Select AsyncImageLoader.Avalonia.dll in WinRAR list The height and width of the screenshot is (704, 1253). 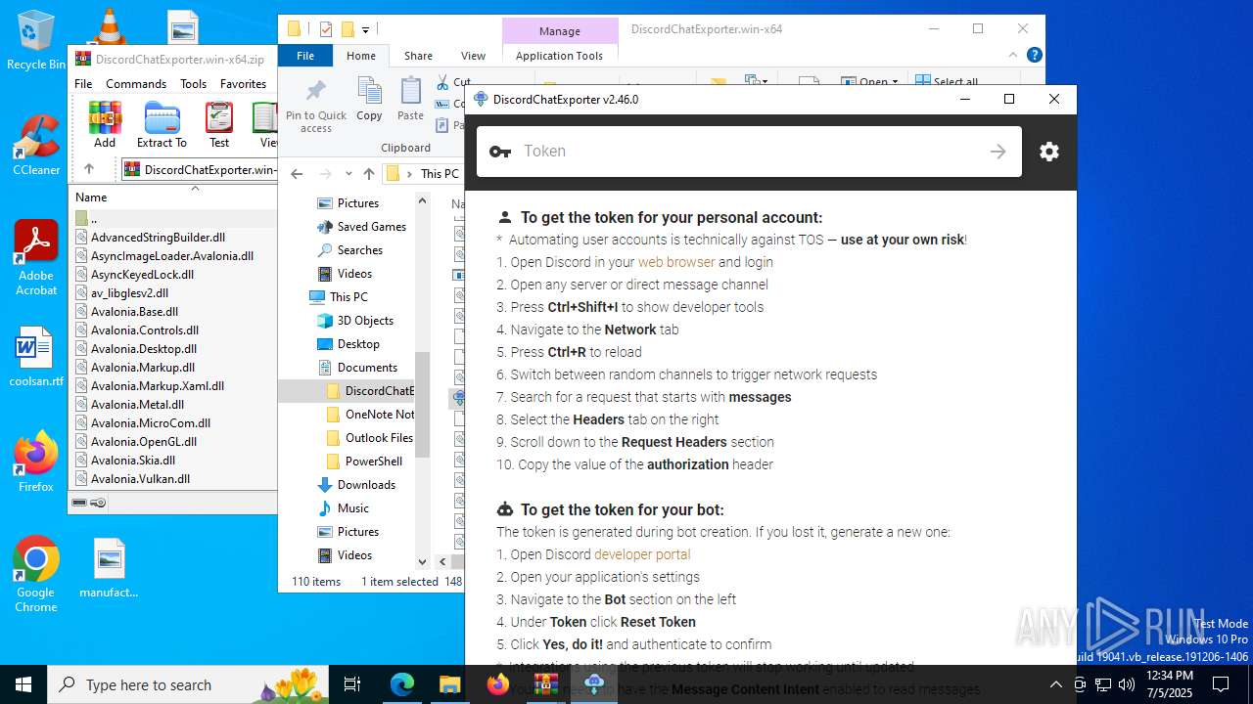coord(172,256)
